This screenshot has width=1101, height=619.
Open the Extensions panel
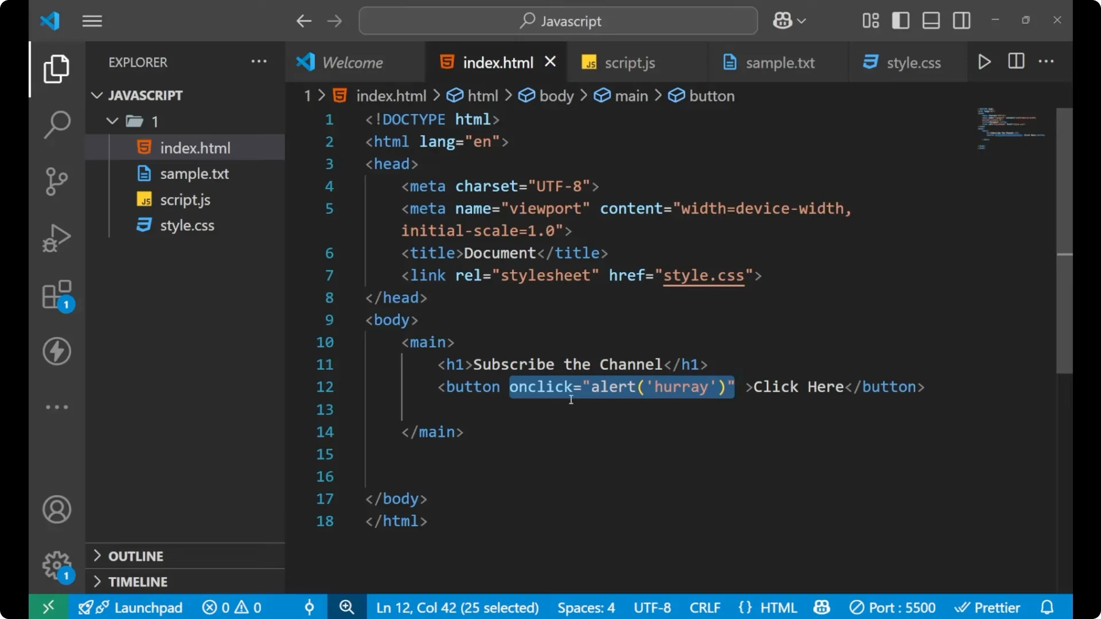click(56, 294)
